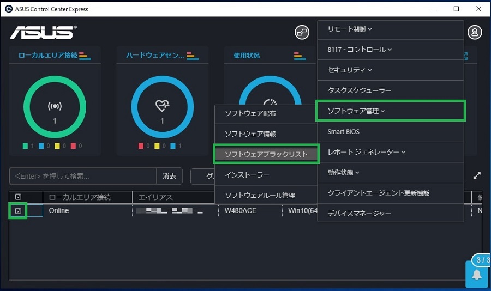This screenshot has width=491, height=291.
Task: Sort by the ローカルエリア接続 column header
Action: point(87,197)
